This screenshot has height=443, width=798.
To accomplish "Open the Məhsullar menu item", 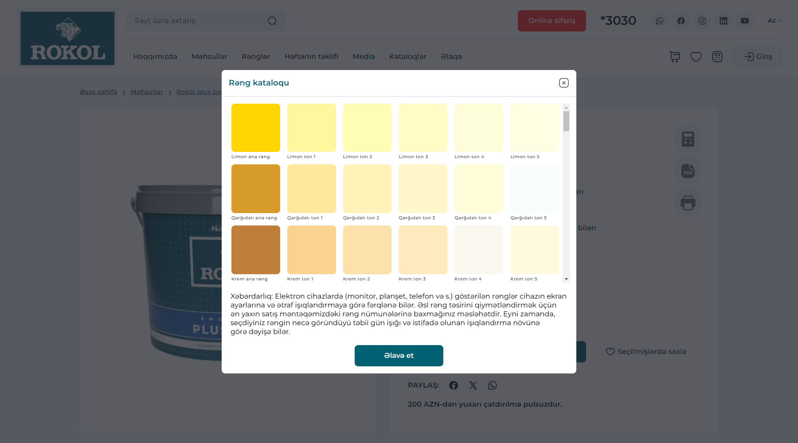I will [x=209, y=57].
